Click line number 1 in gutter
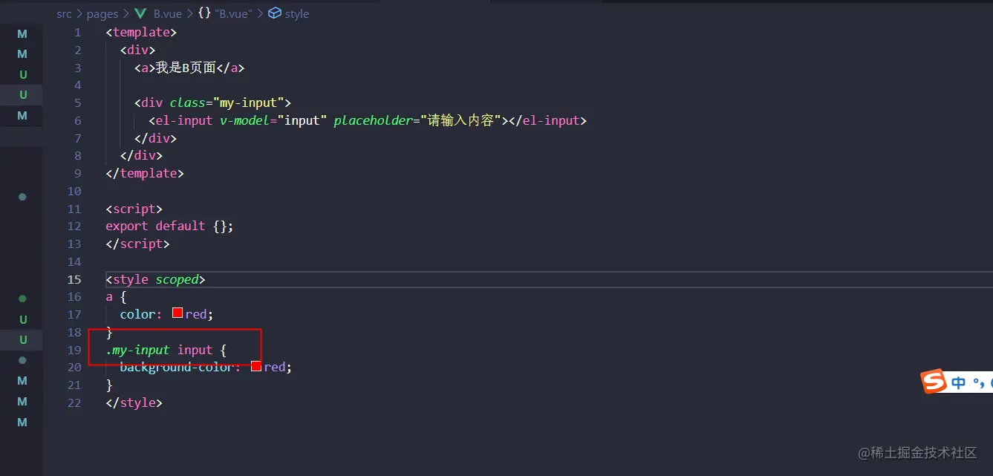This screenshot has height=476, width=993. click(x=78, y=33)
